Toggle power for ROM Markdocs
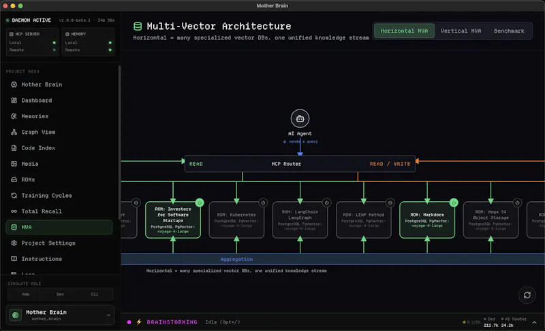 coord(454,203)
